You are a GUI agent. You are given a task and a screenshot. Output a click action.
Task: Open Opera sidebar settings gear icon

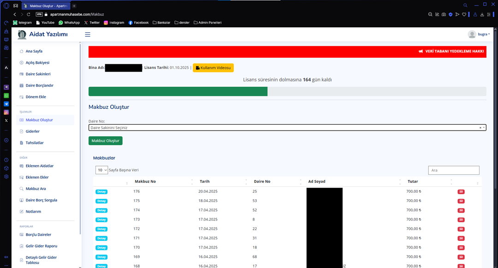[x=6, y=176]
